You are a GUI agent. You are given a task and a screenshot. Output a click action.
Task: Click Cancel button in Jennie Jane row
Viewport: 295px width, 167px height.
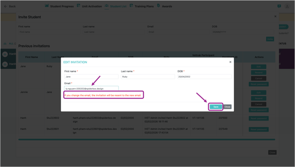pyautogui.click(x=258, y=104)
